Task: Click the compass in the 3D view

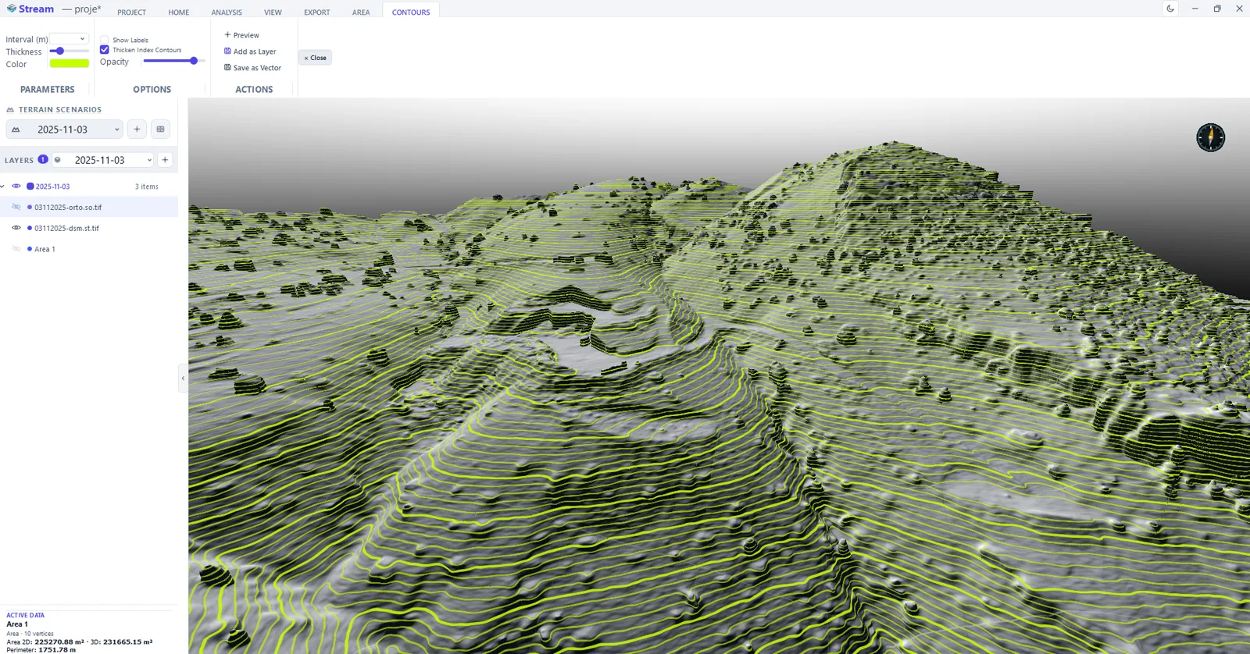Action: pos(1210,137)
